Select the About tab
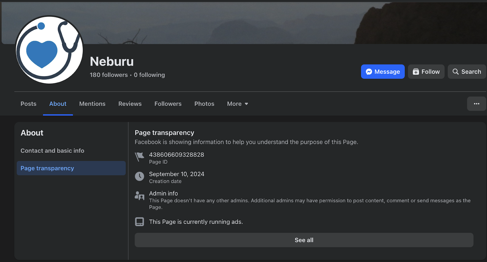Image resolution: width=487 pixels, height=262 pixels. tap(58, 104)
